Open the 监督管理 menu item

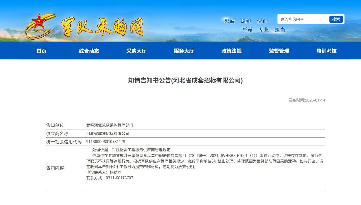[279, 51]
